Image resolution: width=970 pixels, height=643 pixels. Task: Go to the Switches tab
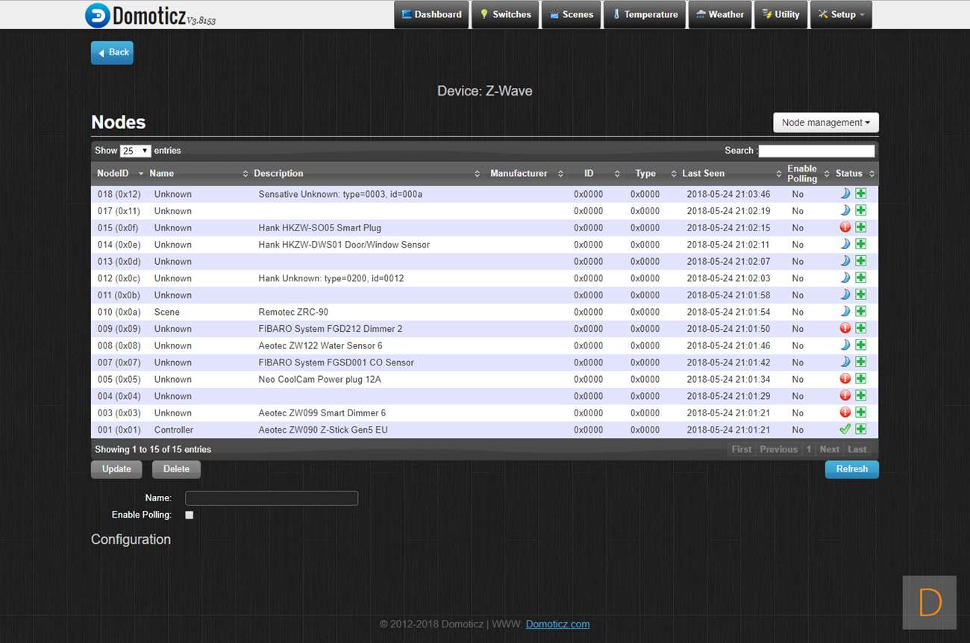point(505,15)
